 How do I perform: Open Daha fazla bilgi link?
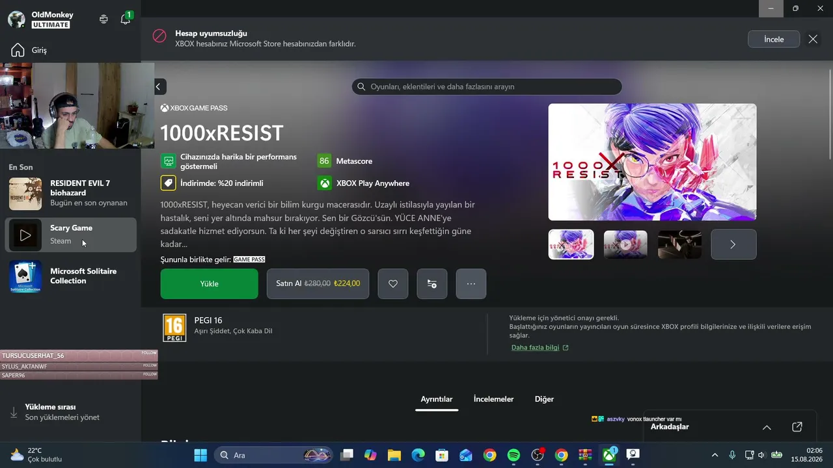coord(539,348)
